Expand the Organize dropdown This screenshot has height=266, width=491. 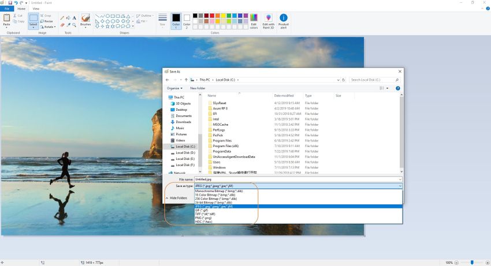click(x=175, y=88)
